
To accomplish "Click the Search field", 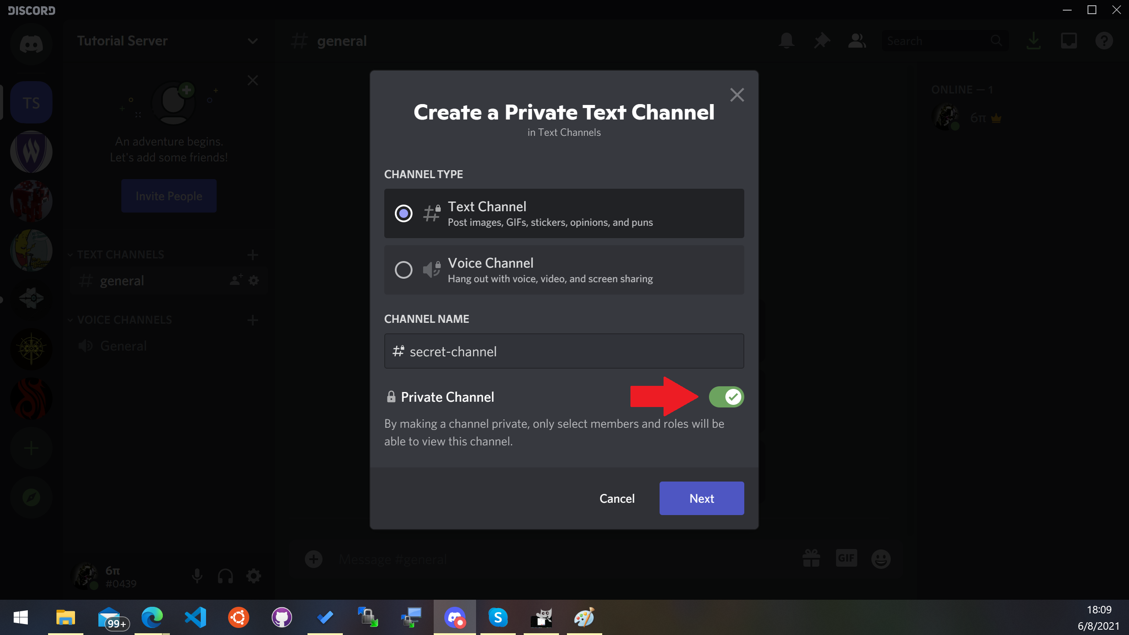I will (x=945, y=41).
